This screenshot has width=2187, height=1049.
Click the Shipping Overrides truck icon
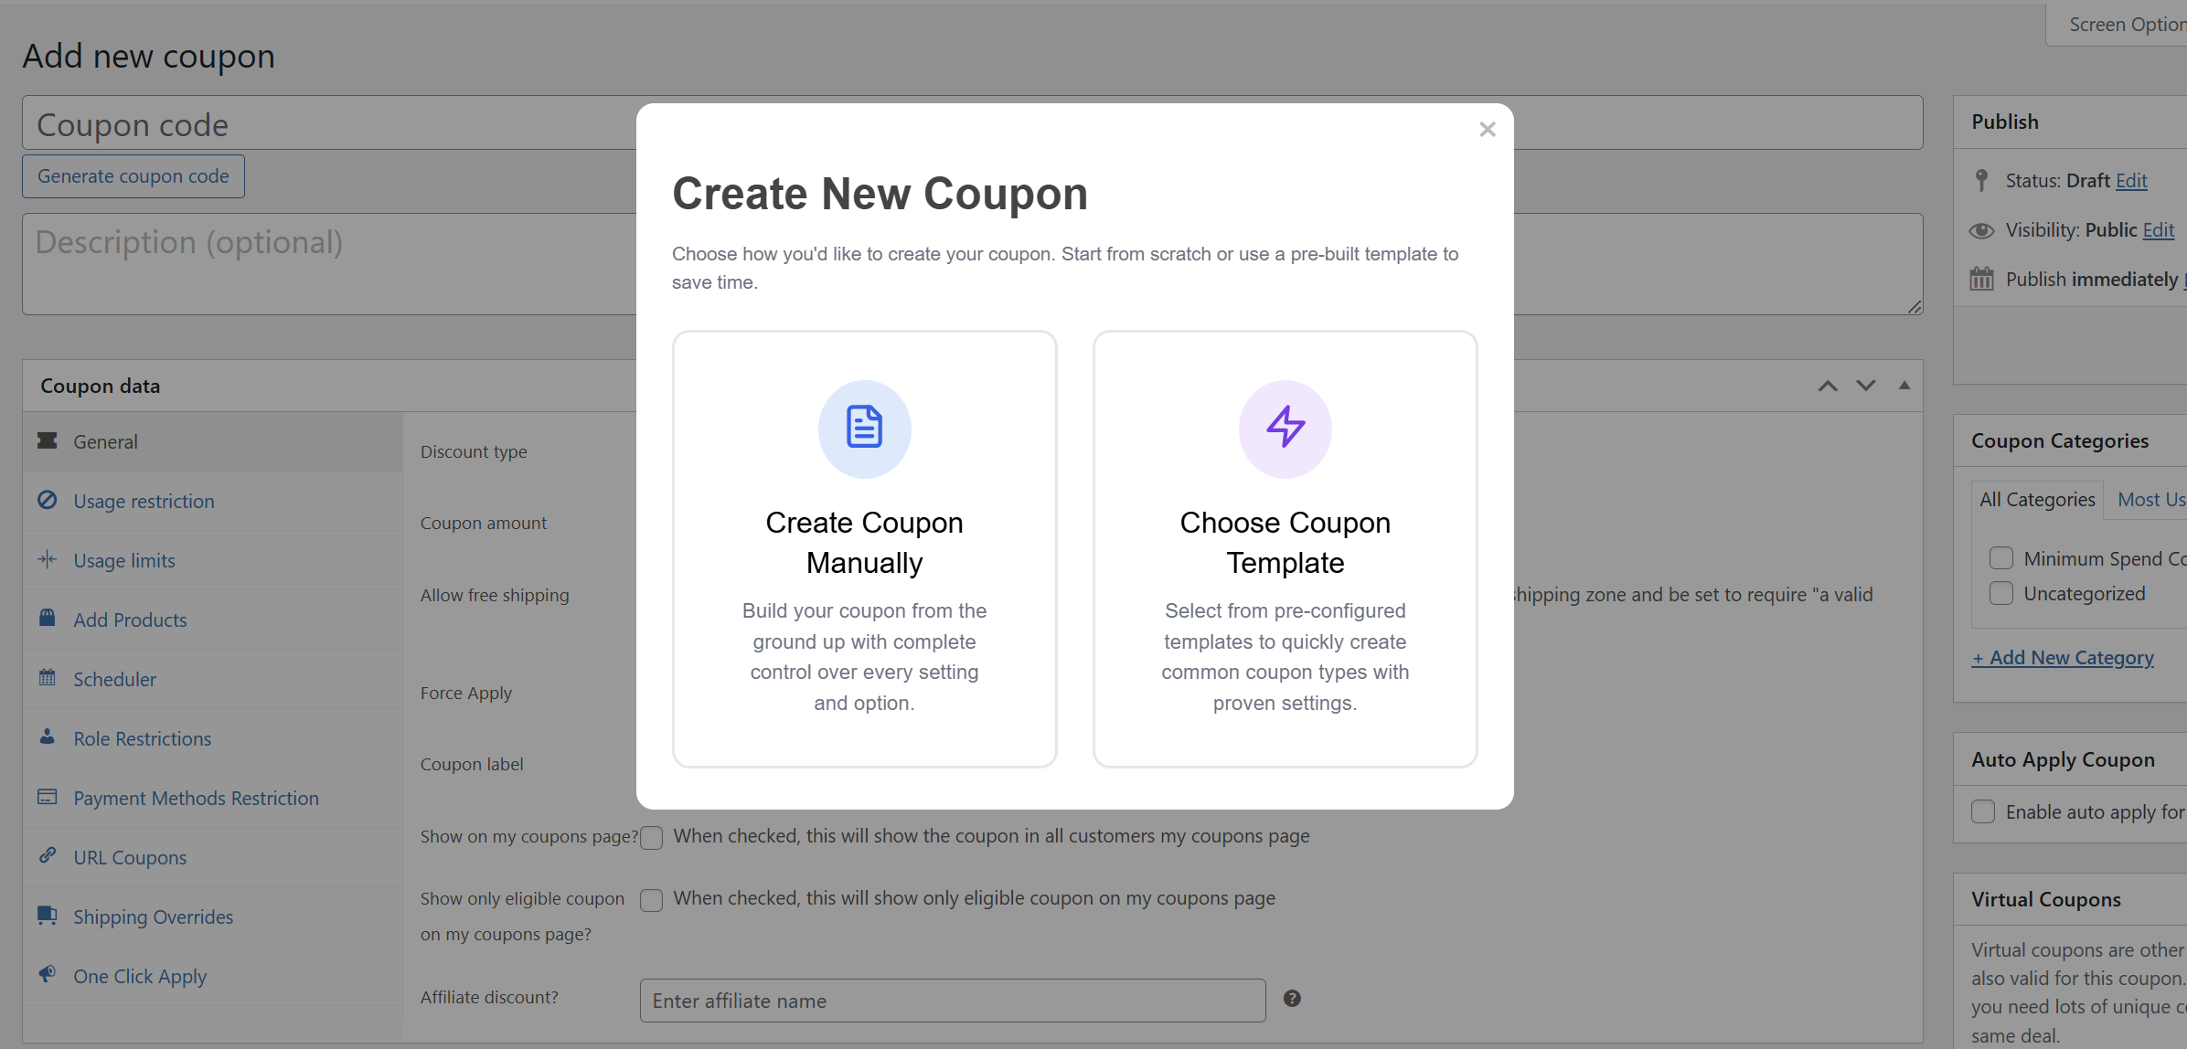48,916
